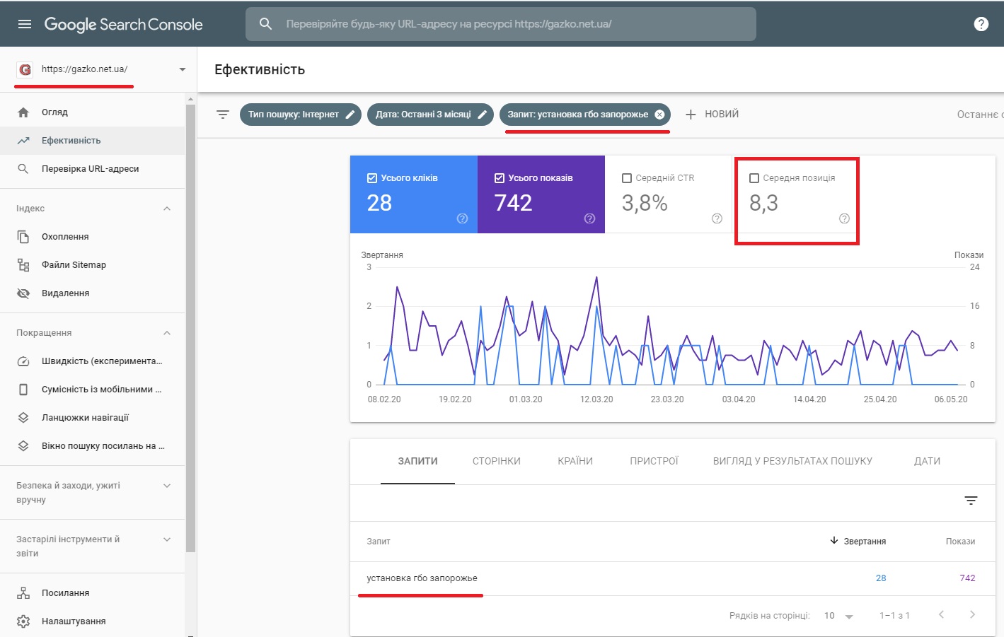Expand Застарілі інструменти й звіти section

(x=167, y=539)
